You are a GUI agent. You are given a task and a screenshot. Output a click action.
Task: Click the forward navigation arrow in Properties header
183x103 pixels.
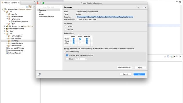pos(141,7)
